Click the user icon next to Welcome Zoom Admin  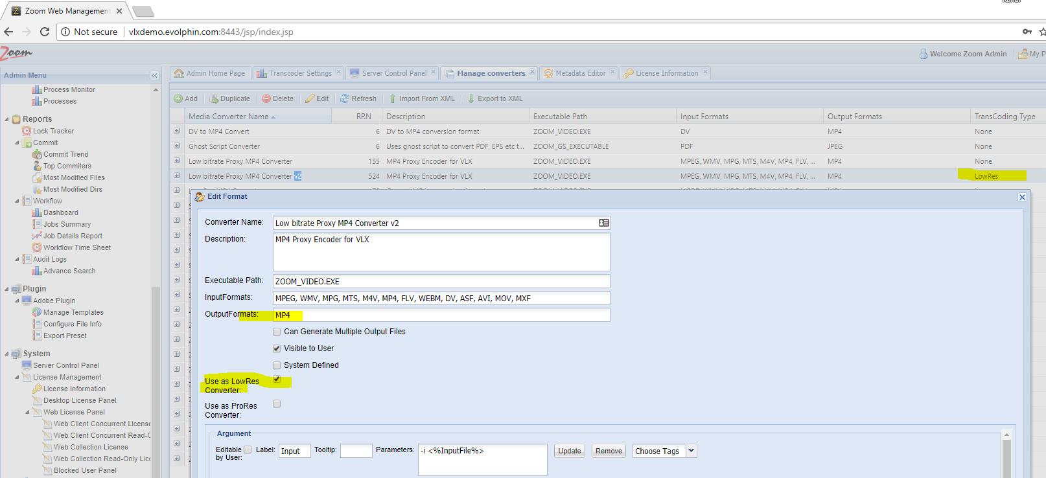[924, 54]
